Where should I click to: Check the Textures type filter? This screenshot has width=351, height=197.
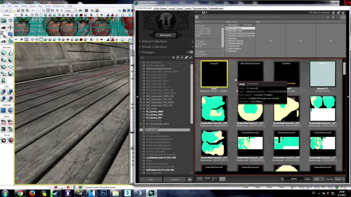(x=227, y=51)
